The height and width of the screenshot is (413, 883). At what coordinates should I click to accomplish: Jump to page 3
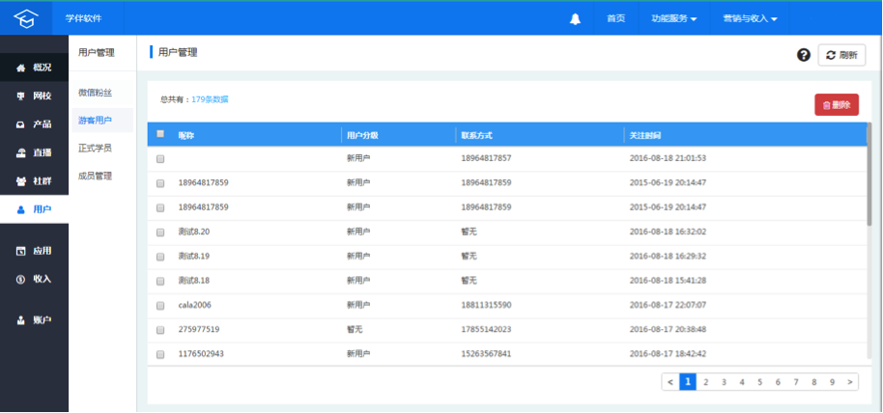click(x=724, y=382)
